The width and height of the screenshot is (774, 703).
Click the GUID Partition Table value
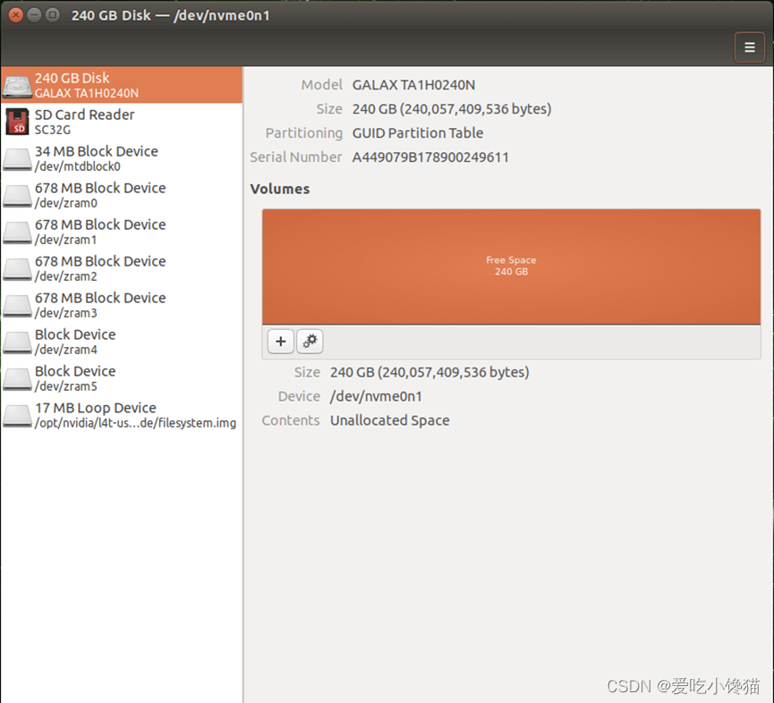pyautogui.click(x=418, y=133)
